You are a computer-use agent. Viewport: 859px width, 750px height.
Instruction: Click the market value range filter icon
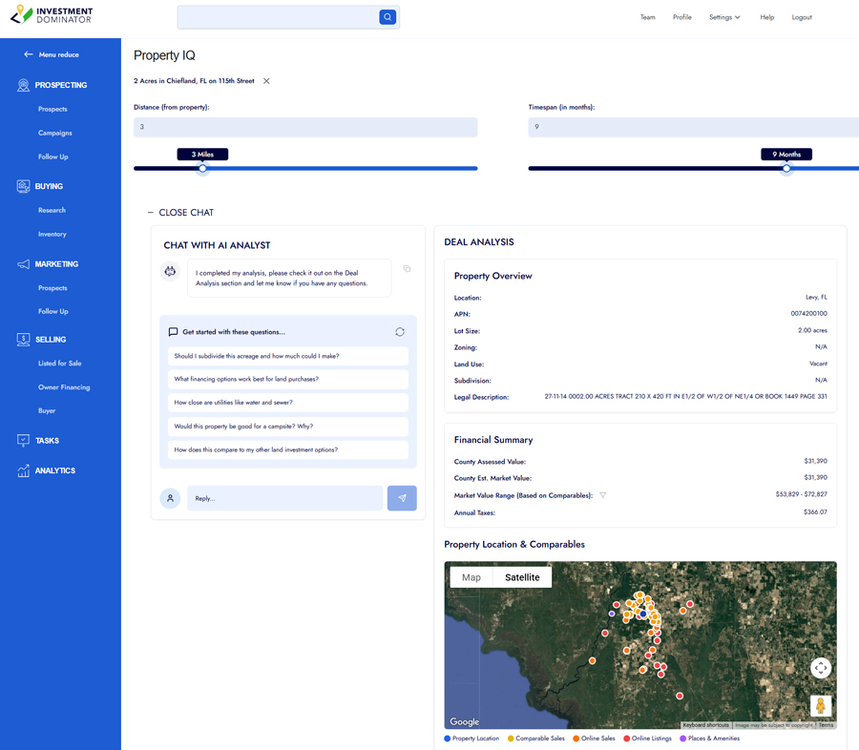(x=602, y=495)
